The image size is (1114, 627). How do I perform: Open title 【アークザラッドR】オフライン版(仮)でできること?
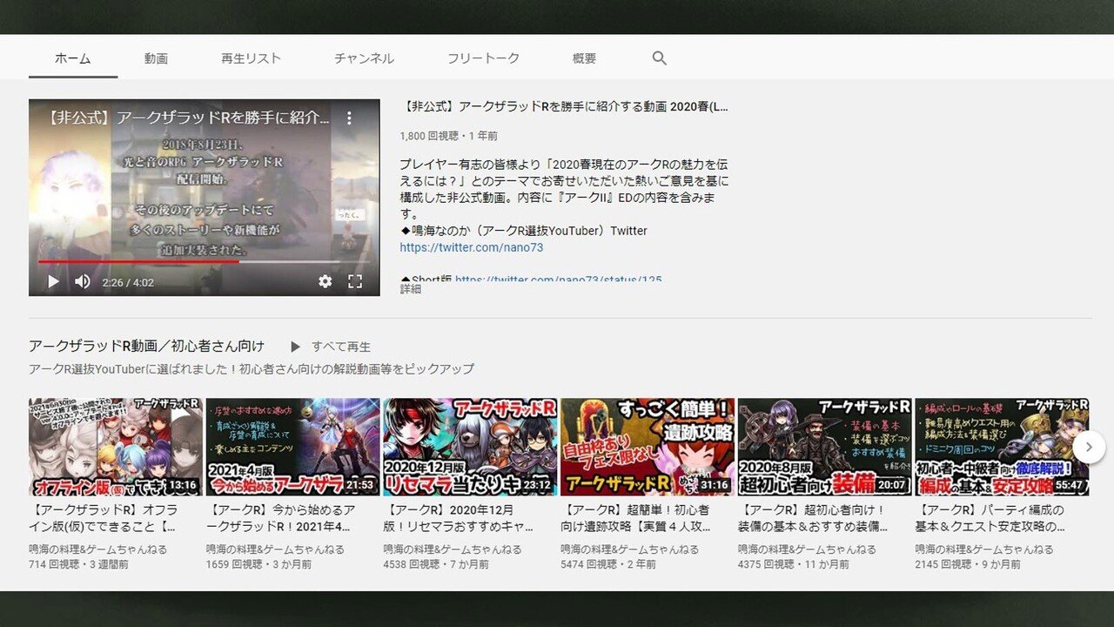(x=104, y=518)
